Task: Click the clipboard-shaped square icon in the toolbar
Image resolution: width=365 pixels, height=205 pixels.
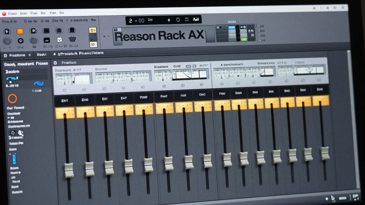Action: point(72,30)
